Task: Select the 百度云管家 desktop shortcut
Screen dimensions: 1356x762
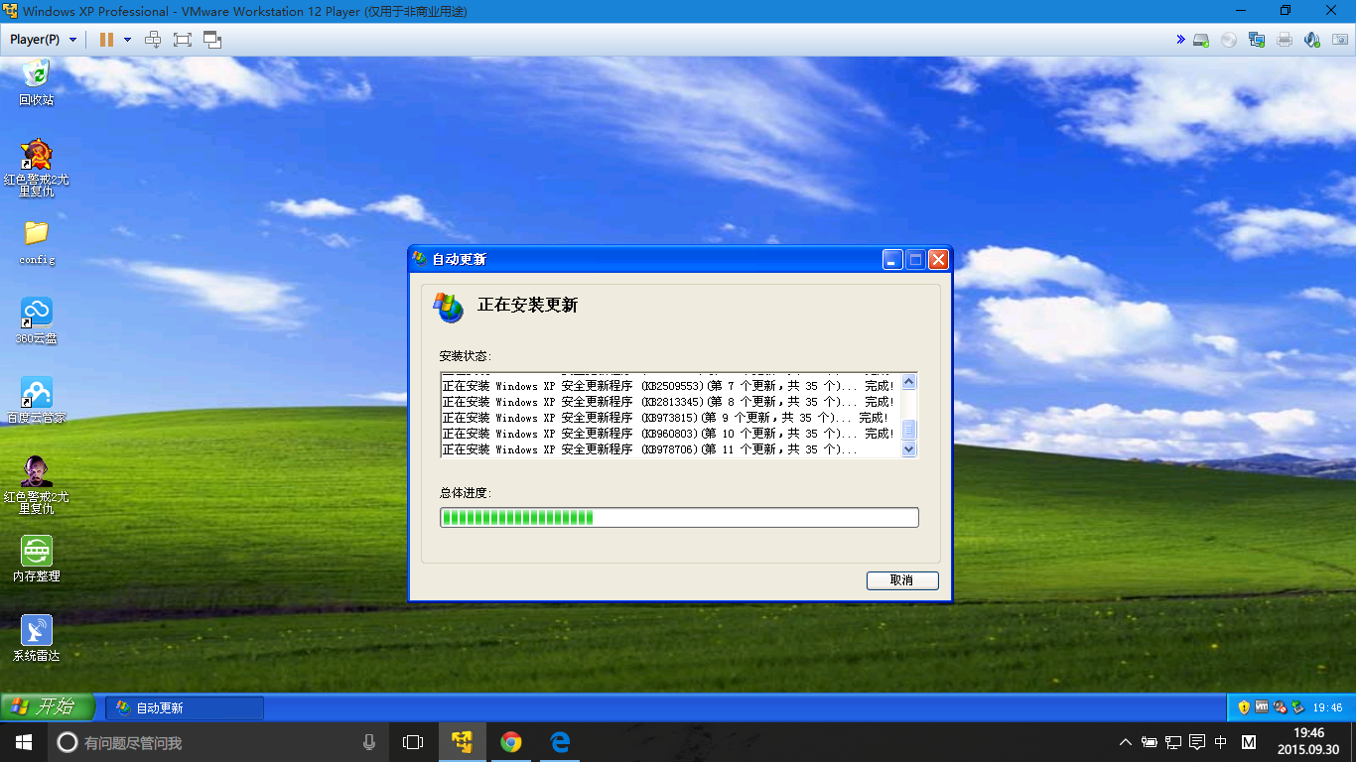Action: click(37, 401)
